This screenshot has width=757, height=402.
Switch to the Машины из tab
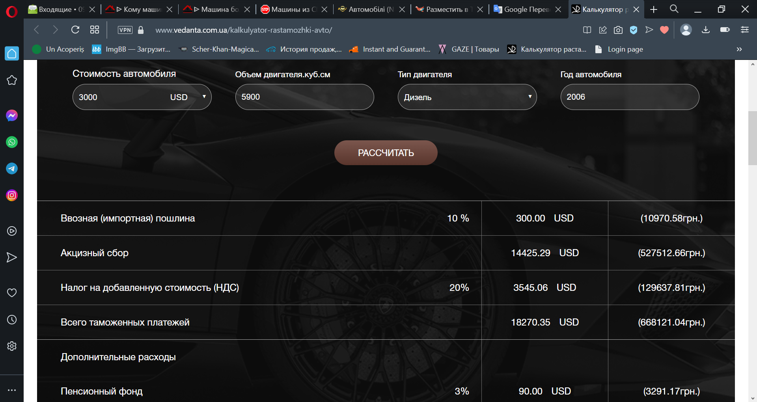click(294, 9)
